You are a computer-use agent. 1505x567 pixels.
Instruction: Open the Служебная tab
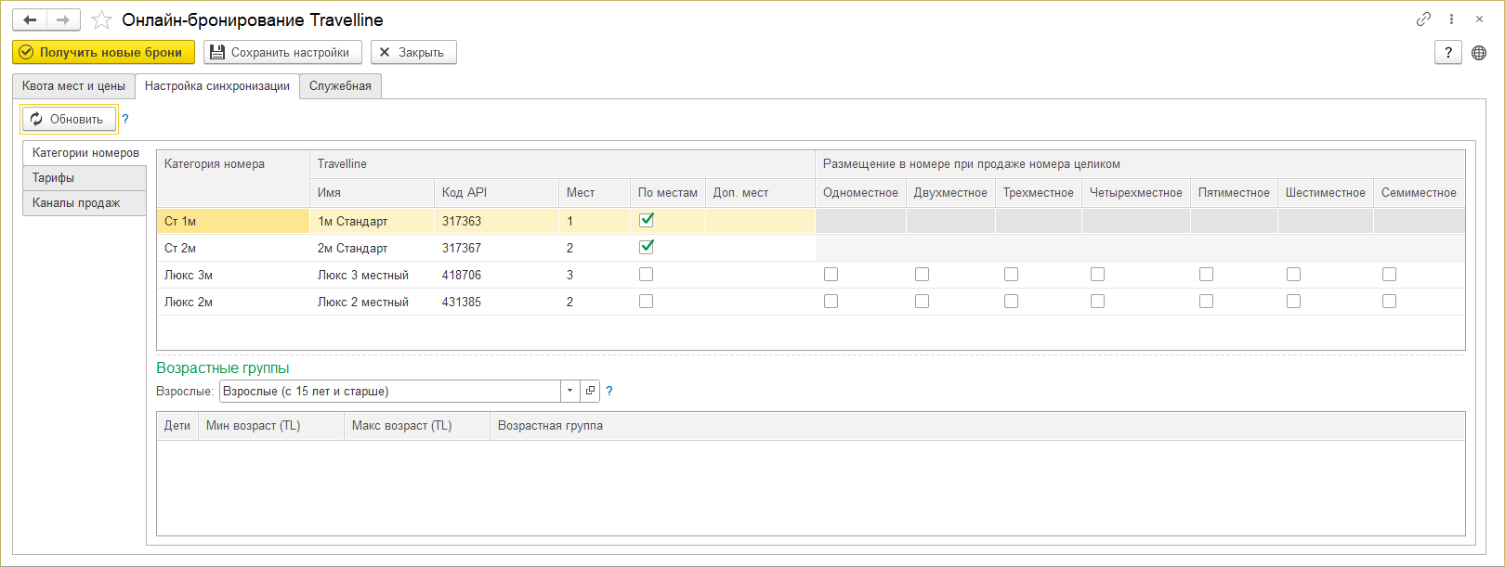(x=340, y=86)
